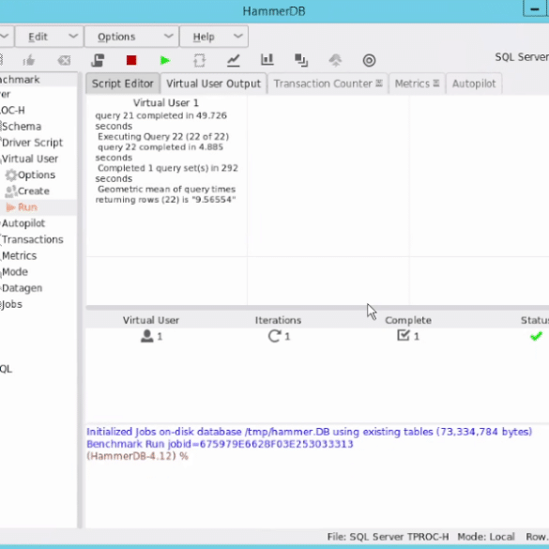Switch to the Virtual User Output tab

213,84
